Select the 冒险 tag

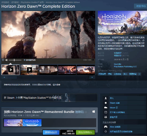pyautogui.click(x=110, y=74)
